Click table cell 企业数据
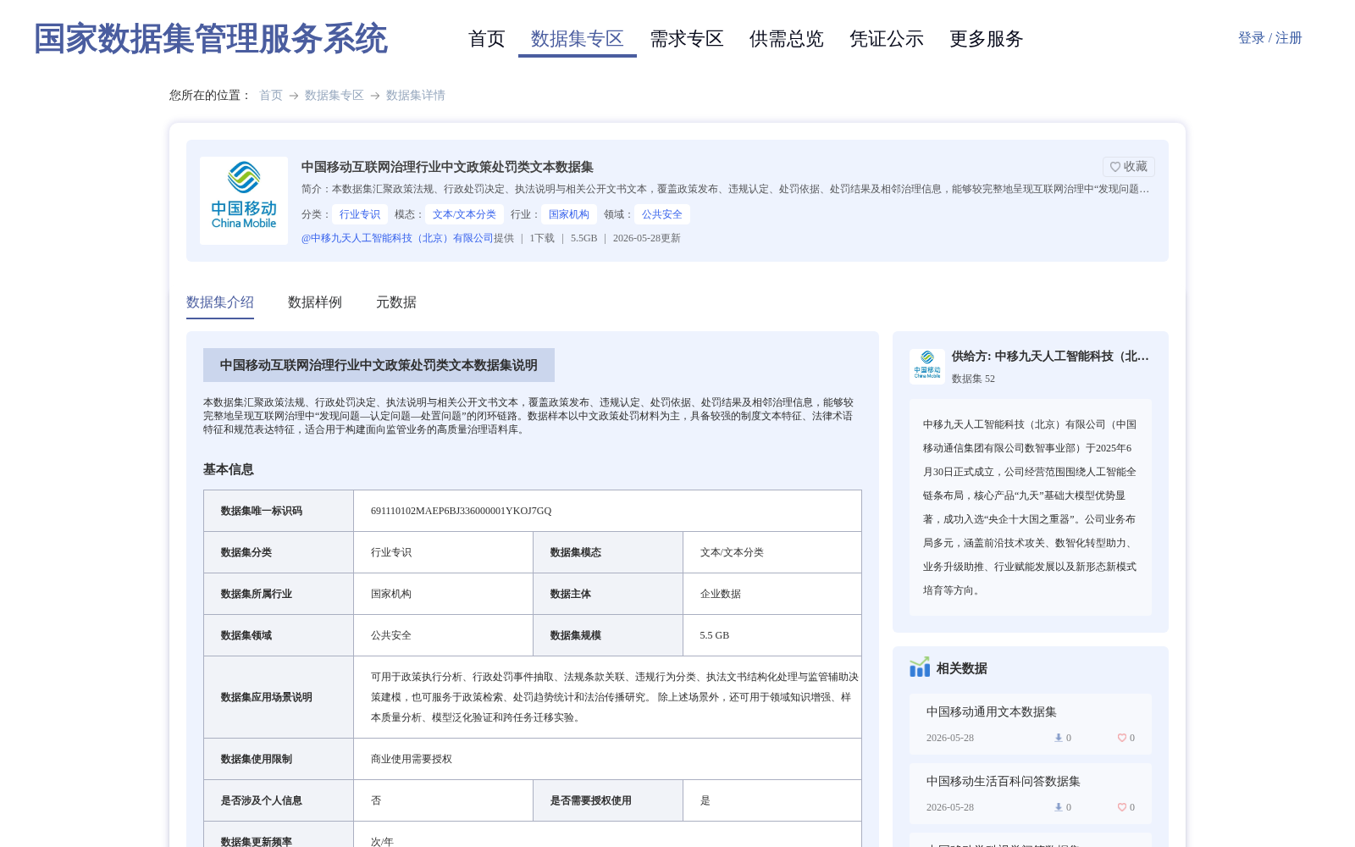The width and height of the screenshot is (1355, 847). [x=721, y=594]
